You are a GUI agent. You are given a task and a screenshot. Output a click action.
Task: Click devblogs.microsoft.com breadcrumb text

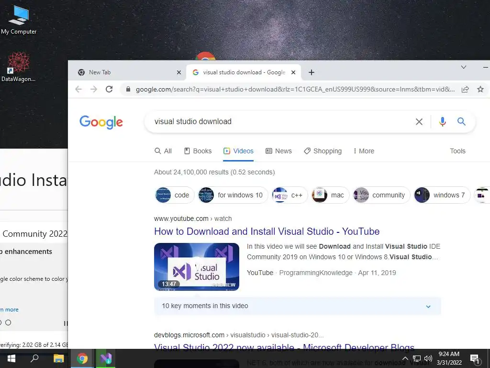coord(239,335)
